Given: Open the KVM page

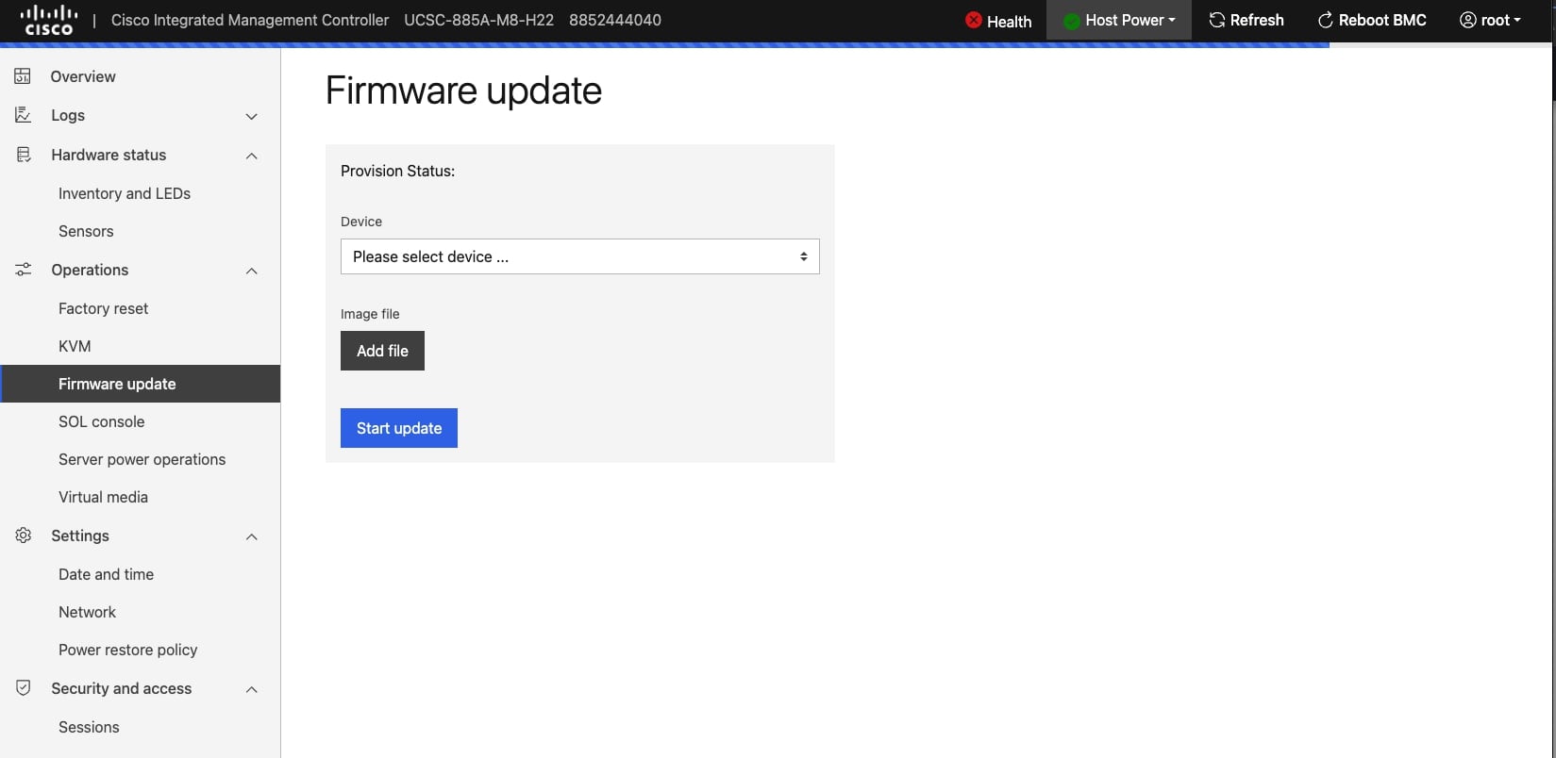Looking at the screenshot, I should pyautogui.click(x=75, y=346).
